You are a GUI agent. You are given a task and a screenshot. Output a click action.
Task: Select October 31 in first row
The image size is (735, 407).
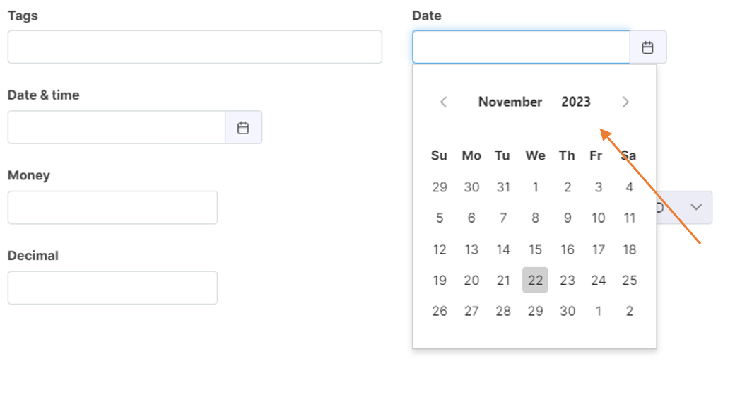(503, 187)
